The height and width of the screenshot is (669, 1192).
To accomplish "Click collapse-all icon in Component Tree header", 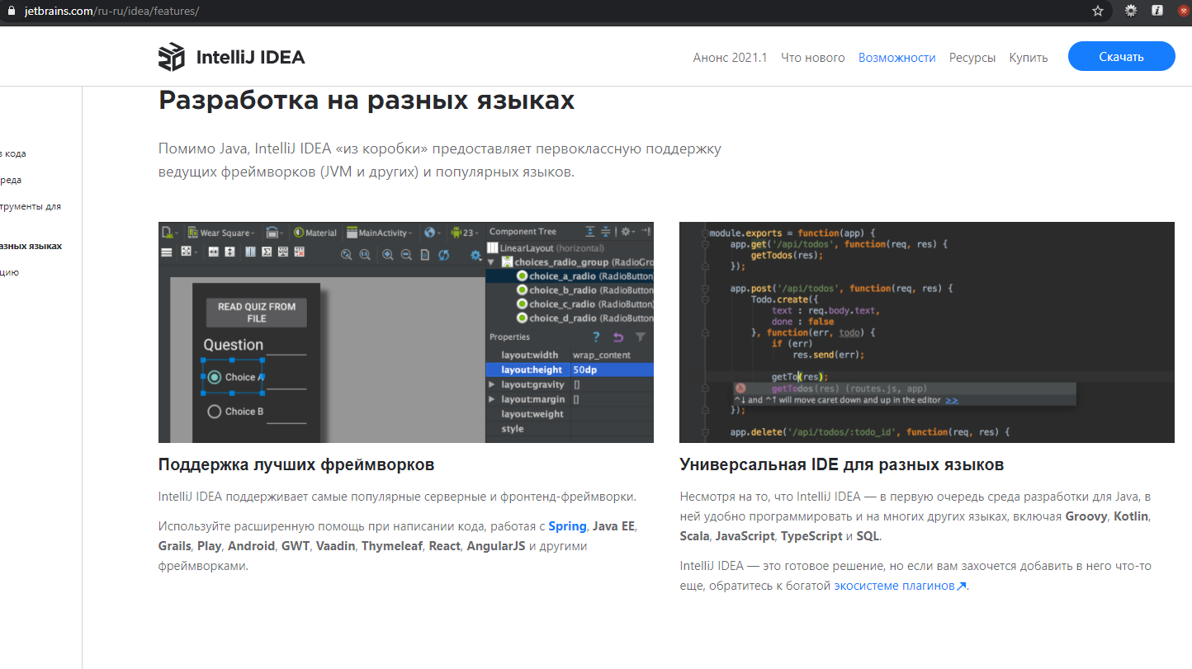I will tap(605, 232).
